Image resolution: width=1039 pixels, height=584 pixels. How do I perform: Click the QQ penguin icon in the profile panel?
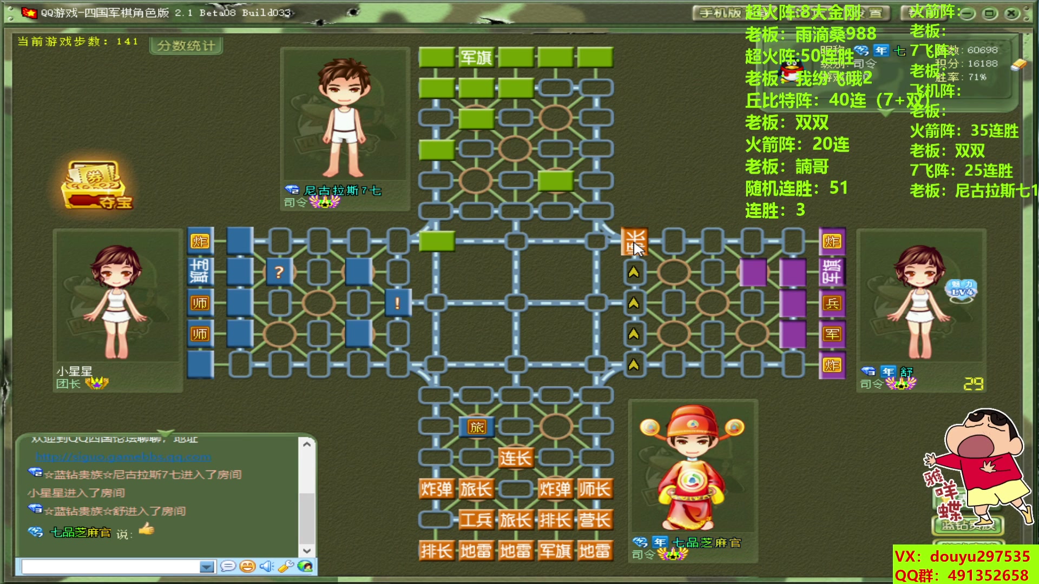(793, 71)
